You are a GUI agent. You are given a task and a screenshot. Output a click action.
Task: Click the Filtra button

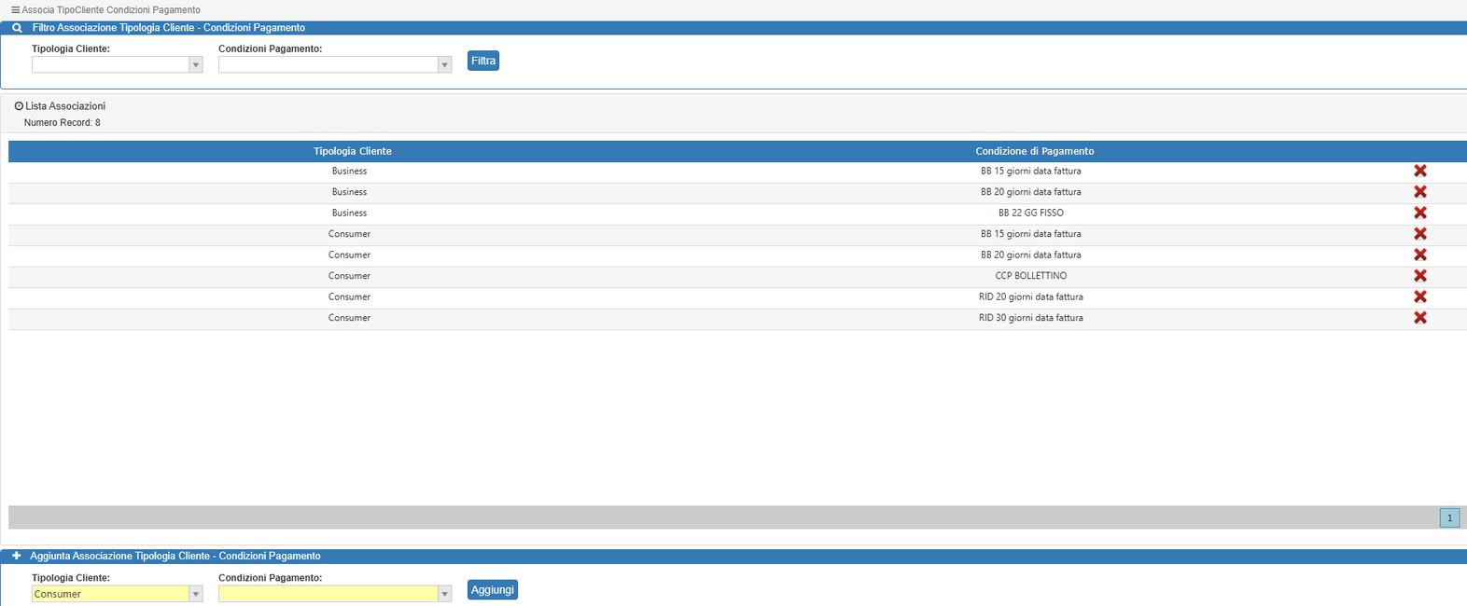point(483,61)
